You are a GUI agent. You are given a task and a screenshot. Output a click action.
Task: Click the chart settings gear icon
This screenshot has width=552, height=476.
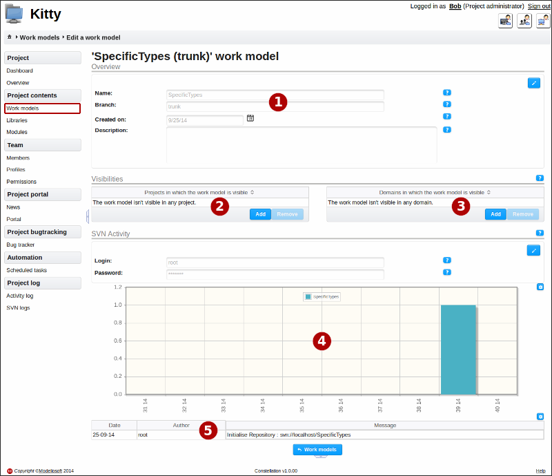[540, 287]
